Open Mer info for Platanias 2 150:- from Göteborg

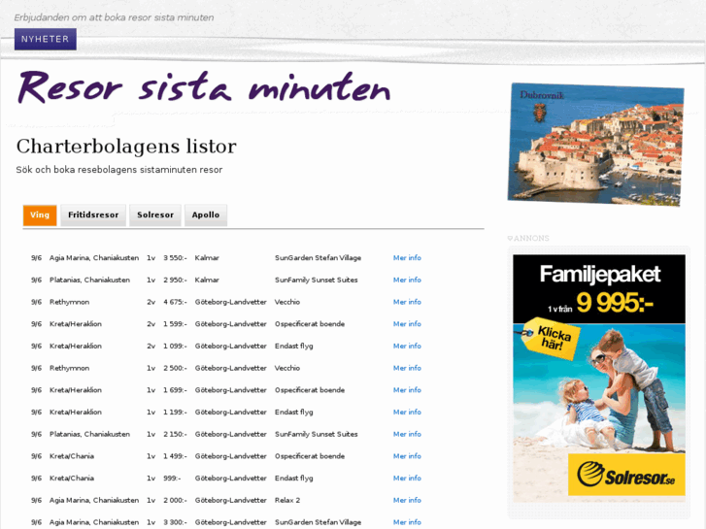point(407,435)
